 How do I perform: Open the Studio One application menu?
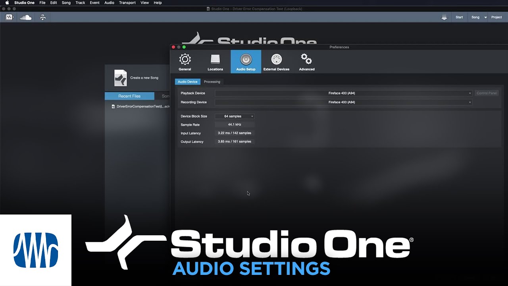click(24, 3)
